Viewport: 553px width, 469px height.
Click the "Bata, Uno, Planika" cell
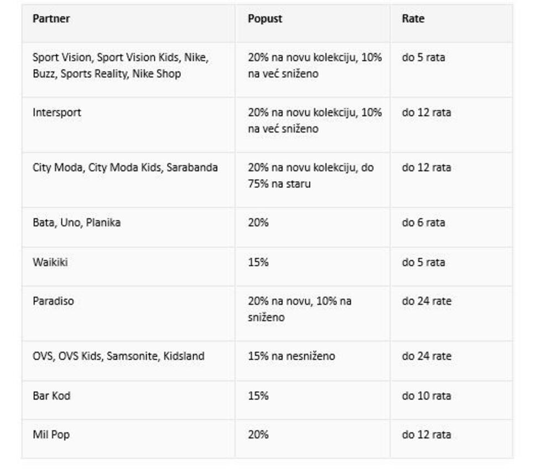(x=76, y=223)
